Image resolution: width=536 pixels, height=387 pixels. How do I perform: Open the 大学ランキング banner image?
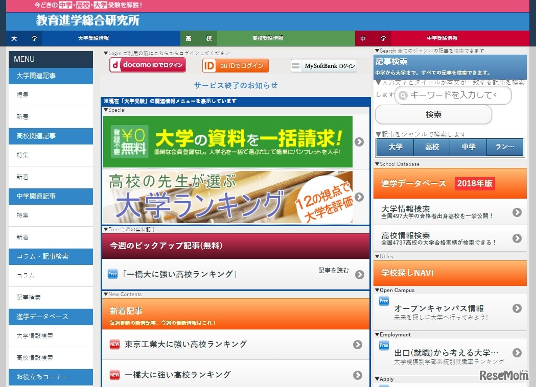coord(228,197)
